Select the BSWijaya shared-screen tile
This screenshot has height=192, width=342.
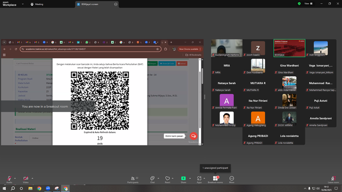[x=289, y=48]
